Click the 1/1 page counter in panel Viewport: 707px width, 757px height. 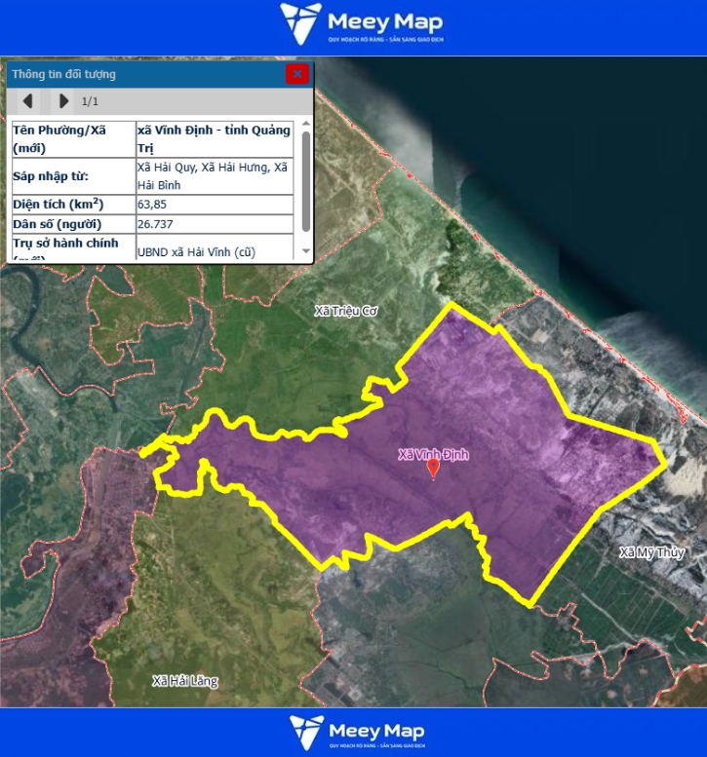90,101
